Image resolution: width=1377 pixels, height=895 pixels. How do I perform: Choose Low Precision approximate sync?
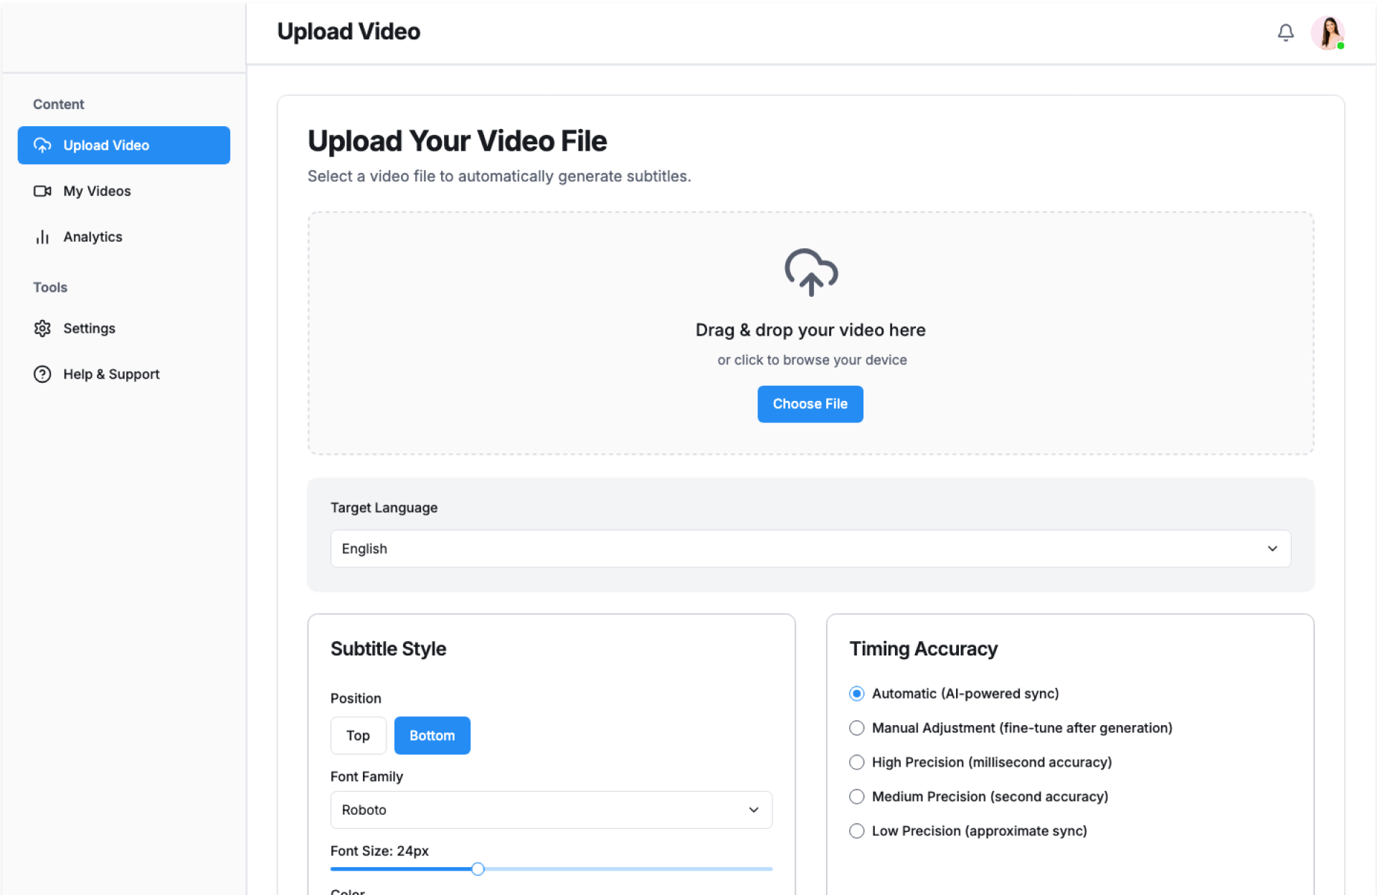pyautogui.click(x=856, y=831)
